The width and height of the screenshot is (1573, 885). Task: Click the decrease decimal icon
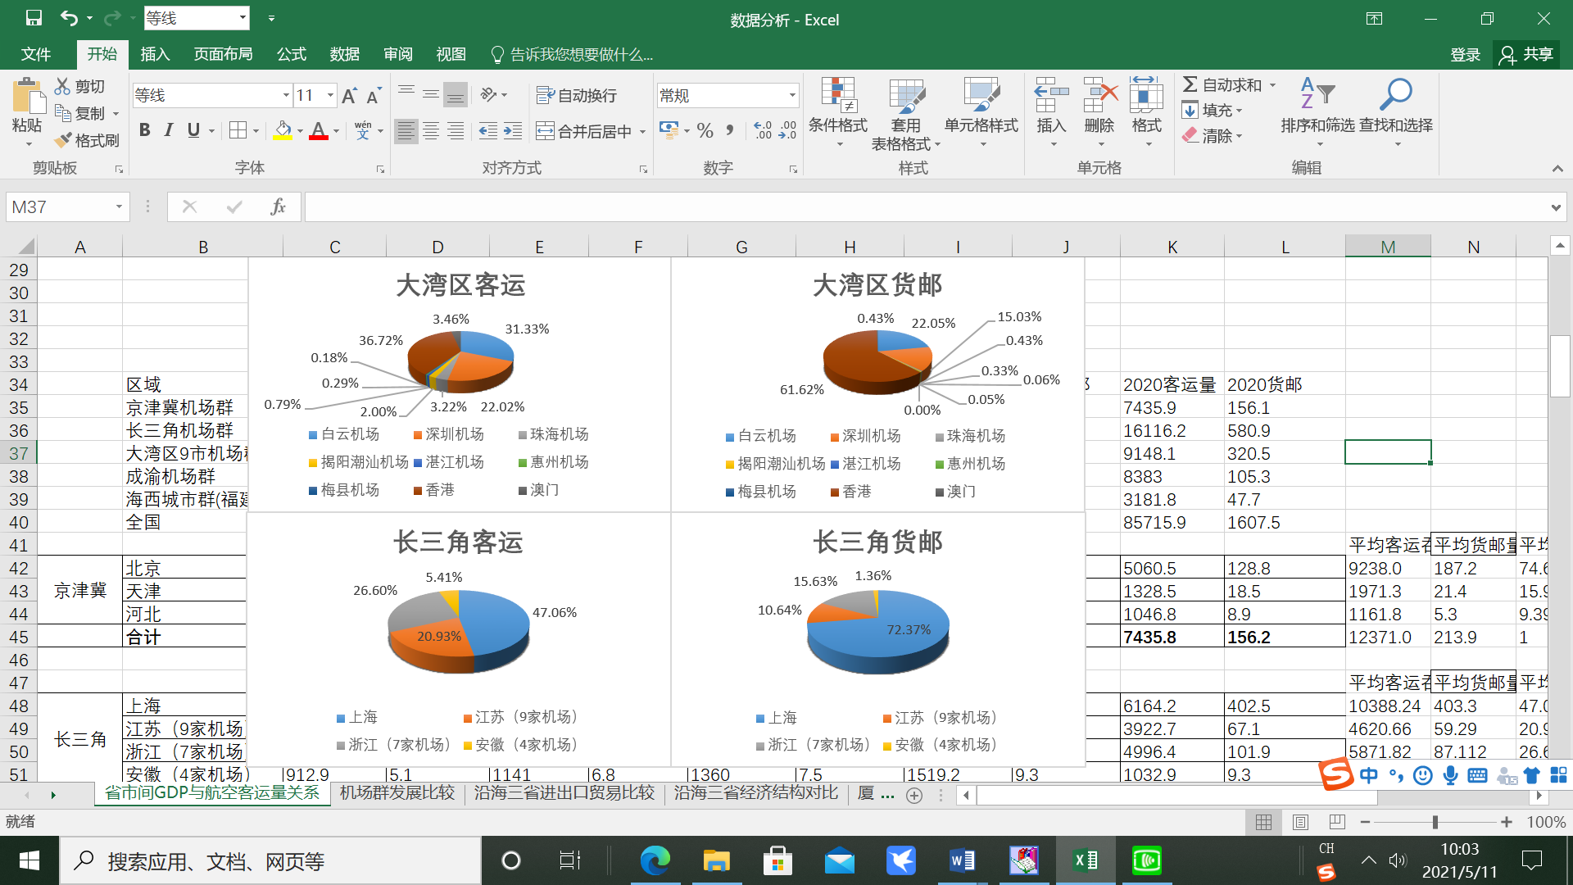tap(787, 130)
